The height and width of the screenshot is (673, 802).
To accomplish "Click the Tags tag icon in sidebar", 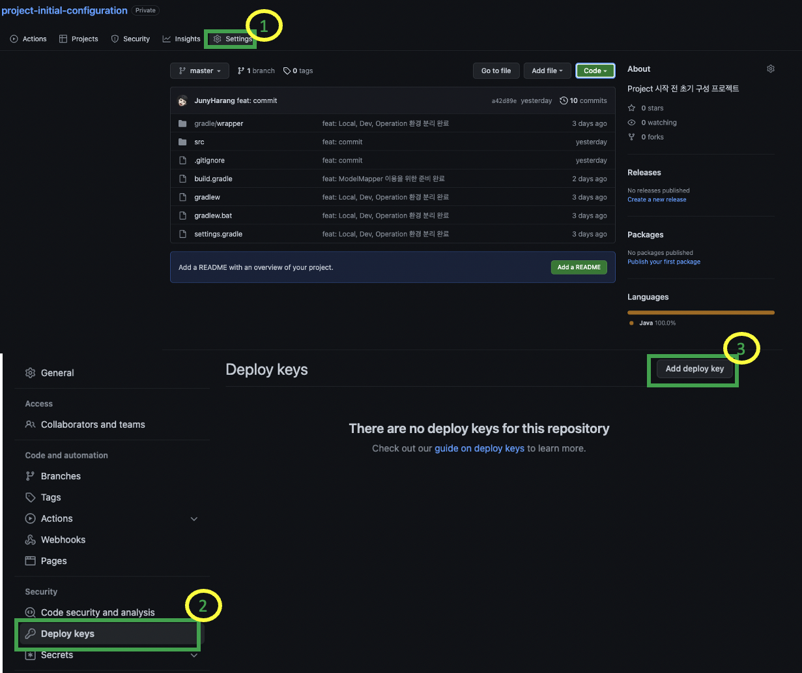I will [x=30, y=498].
